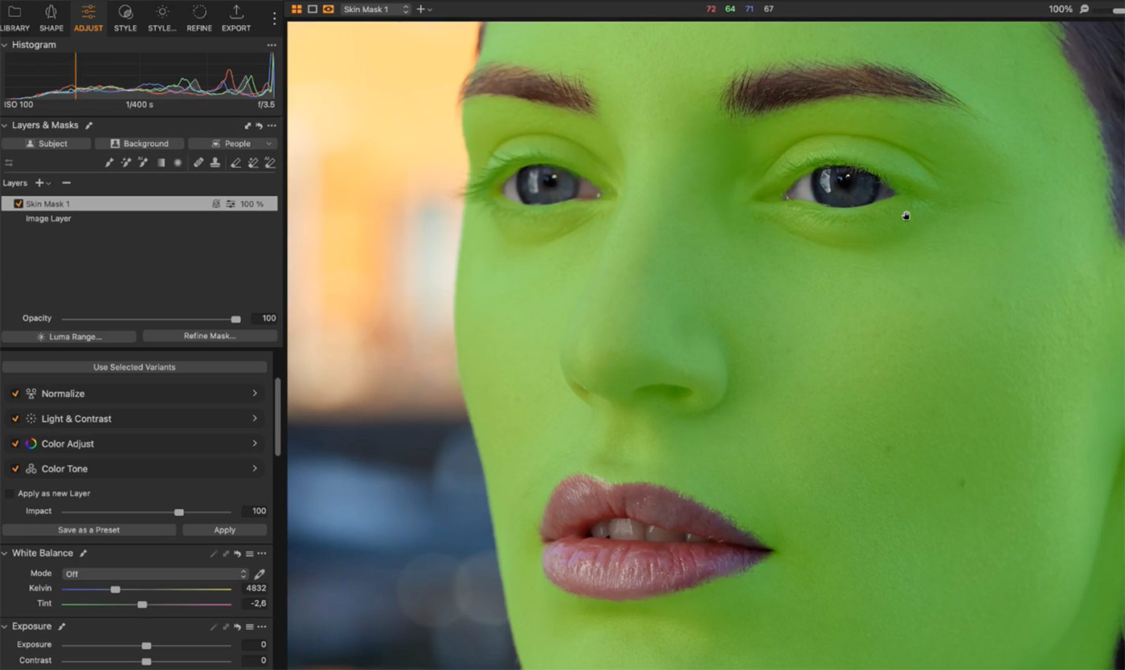This screenshot has height=670, width=1125.
Task: Open the Luma Range dialog
Action: point(69,337)
